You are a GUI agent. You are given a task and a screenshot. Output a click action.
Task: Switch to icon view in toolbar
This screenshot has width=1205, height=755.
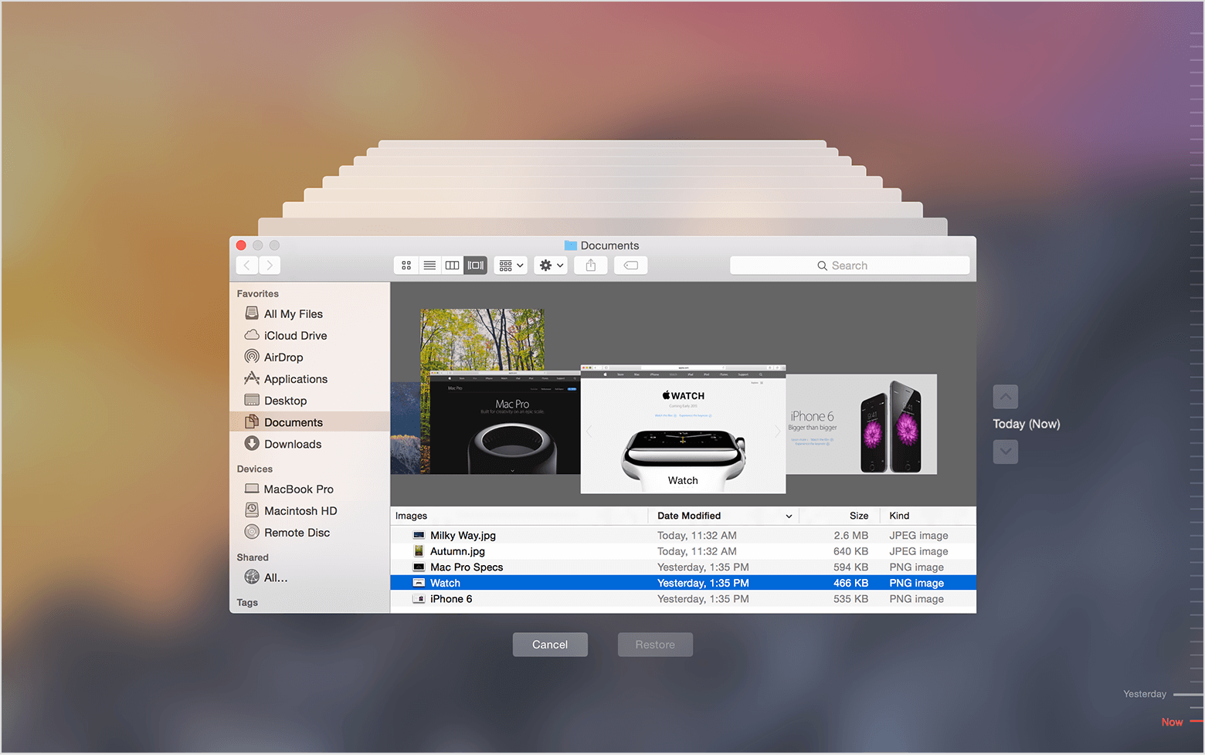(406, 266)
